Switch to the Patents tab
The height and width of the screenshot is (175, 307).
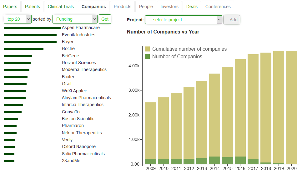click(33, 7)
